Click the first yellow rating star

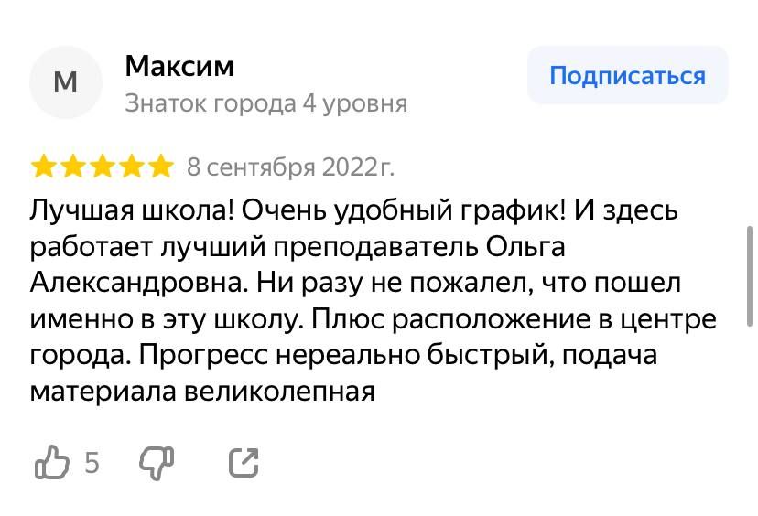(x=44, y=167)
